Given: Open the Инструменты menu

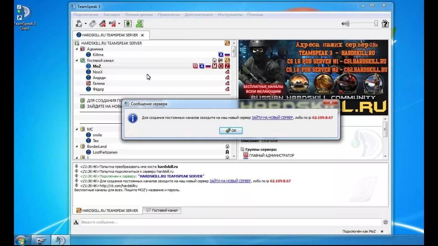Looking at the screenshot, I should [x=230, y=15].
